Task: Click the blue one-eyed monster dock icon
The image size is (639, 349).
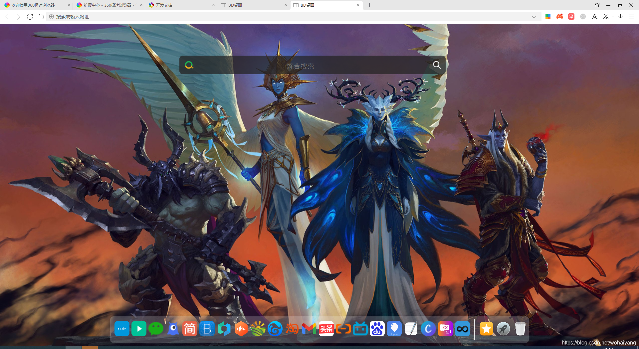Action: click(x=173, y=329)
